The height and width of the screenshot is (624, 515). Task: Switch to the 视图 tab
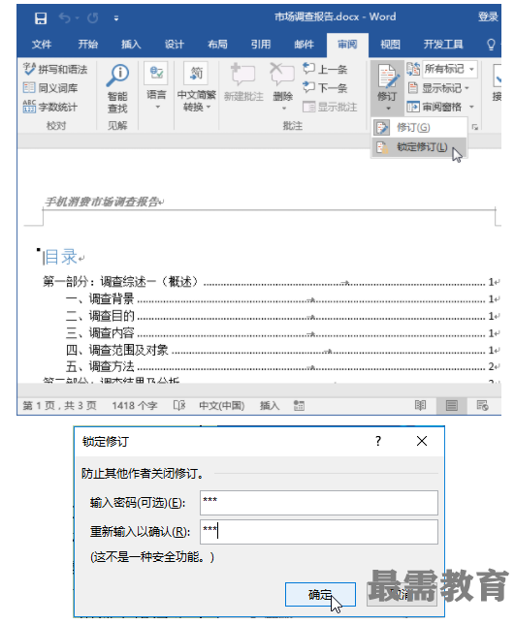click(390, 45)
